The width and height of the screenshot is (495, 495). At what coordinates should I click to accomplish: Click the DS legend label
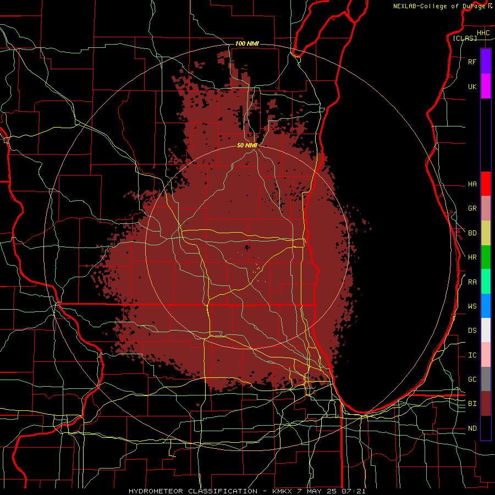click(472, 331)
